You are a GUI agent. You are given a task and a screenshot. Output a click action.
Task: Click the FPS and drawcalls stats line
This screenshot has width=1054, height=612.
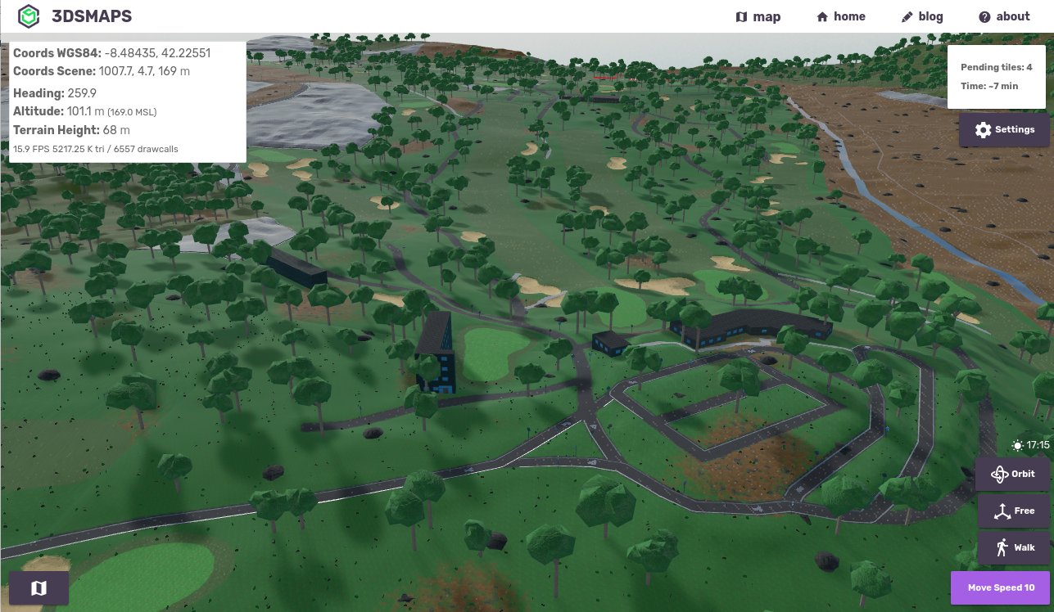(96, 149)
